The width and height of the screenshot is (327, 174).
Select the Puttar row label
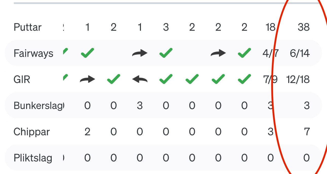28,27
